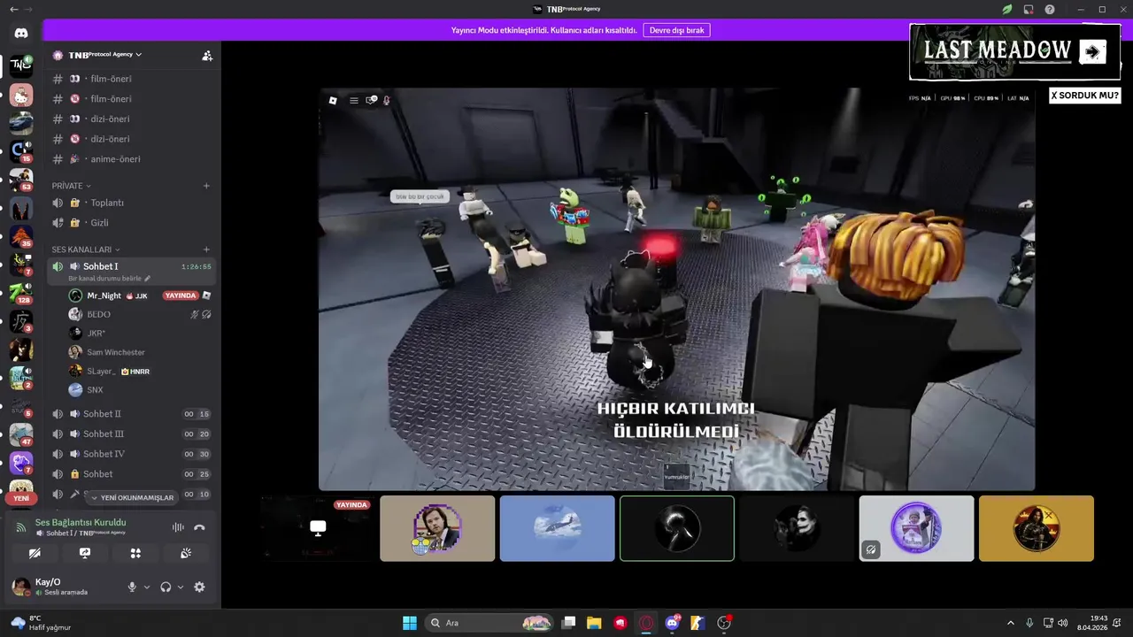1133x637 pixels.
Task: Toggle noise suppression waveform icon
Action: click(x=178, y=527)
